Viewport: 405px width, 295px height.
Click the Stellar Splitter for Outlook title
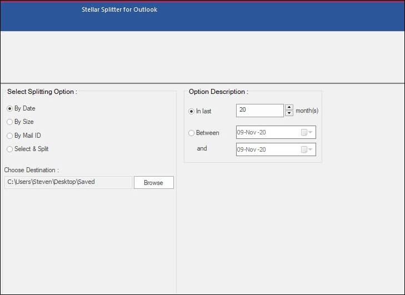119,9
